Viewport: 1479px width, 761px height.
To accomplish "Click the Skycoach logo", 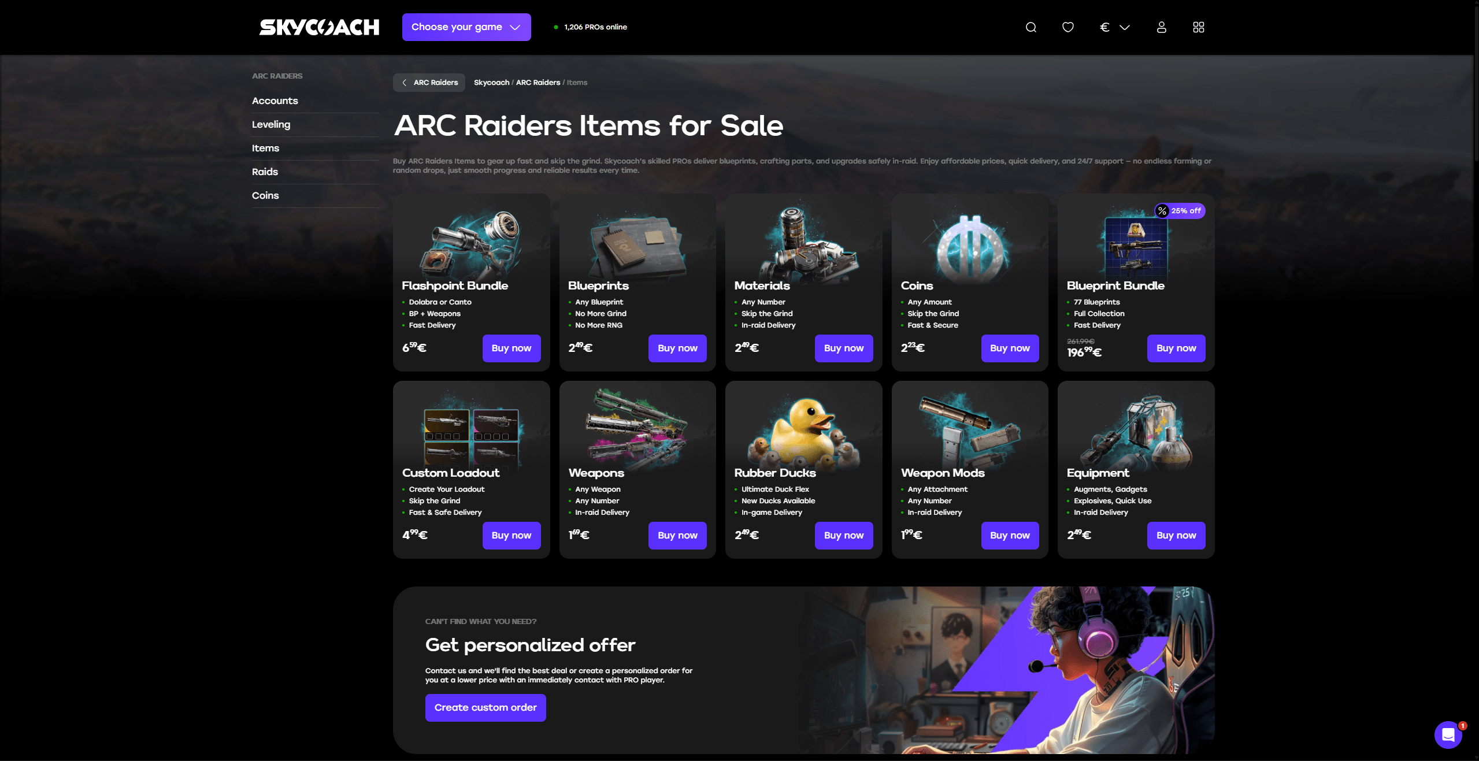I will (319, 27).
